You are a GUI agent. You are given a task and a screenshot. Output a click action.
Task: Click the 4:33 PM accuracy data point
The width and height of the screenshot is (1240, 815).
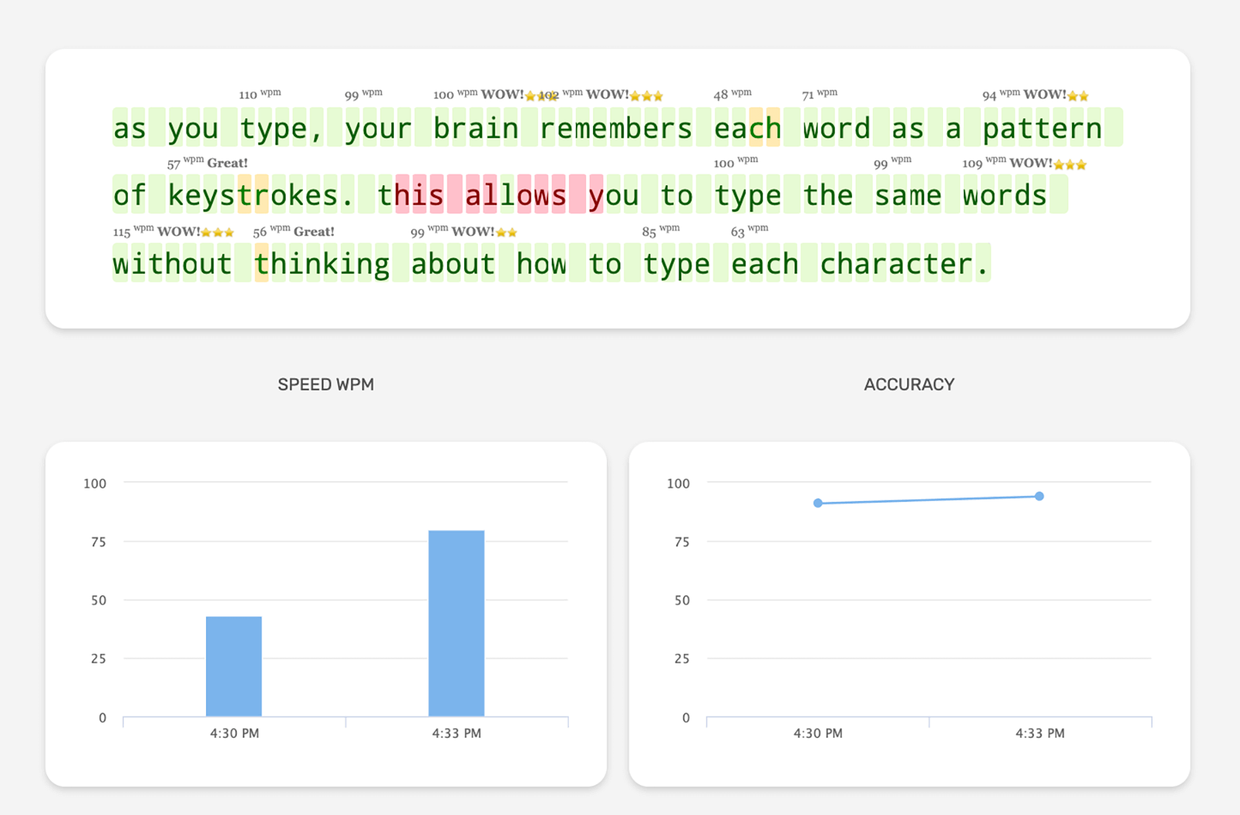coord(1040,496)
